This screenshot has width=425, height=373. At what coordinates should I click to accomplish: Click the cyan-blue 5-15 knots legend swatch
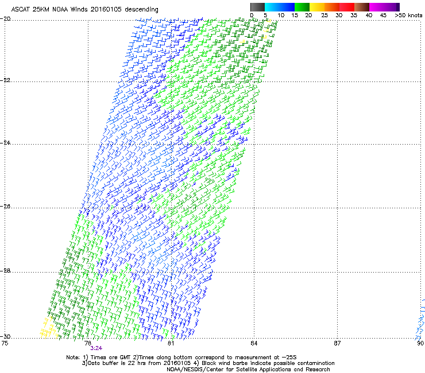280,7
